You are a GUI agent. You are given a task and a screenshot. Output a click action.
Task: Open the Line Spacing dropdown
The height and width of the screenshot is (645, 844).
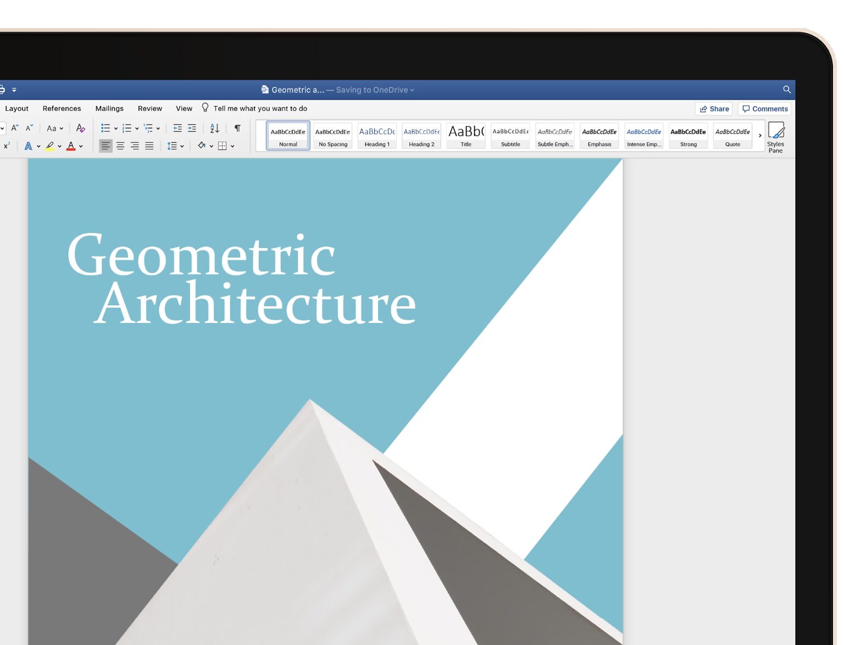181,146
